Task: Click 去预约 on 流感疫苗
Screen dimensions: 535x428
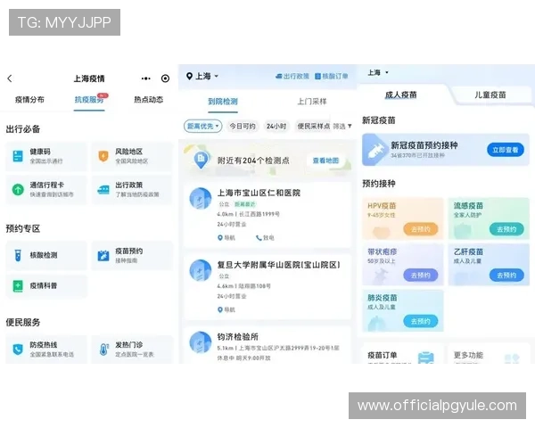Action: (506, 229)
